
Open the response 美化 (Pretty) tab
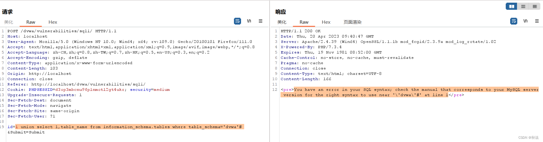coord(282,22)
